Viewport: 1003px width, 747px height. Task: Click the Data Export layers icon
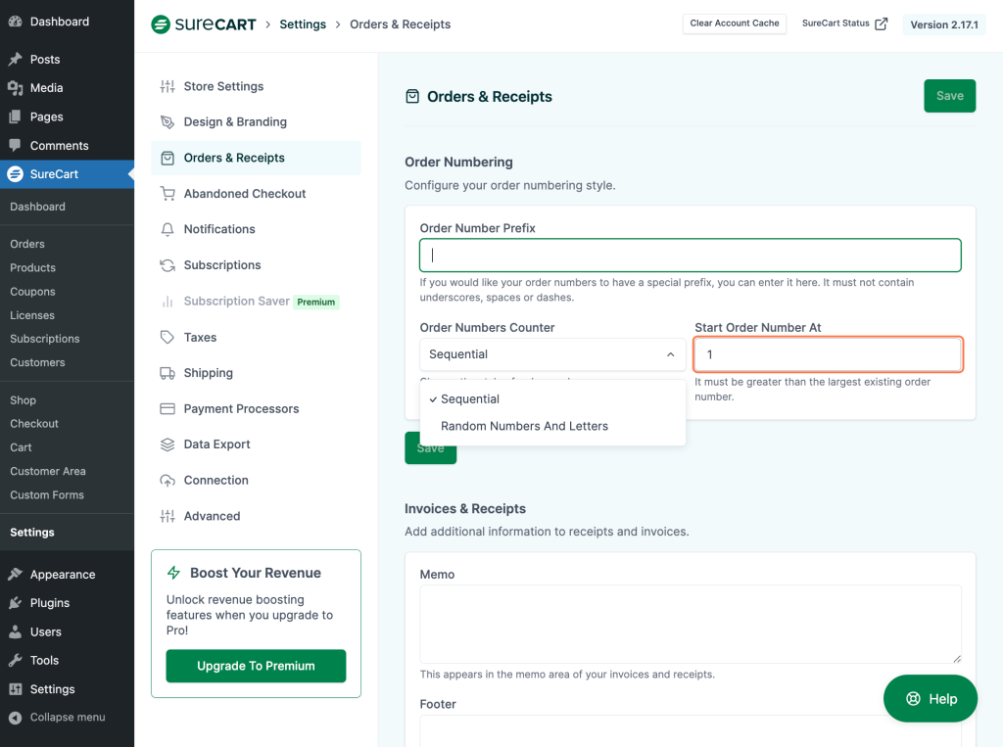[x=167, y=444]
